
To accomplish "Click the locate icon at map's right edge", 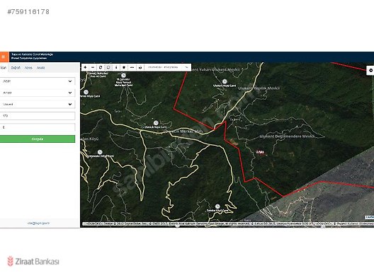I will coord(370,71).
